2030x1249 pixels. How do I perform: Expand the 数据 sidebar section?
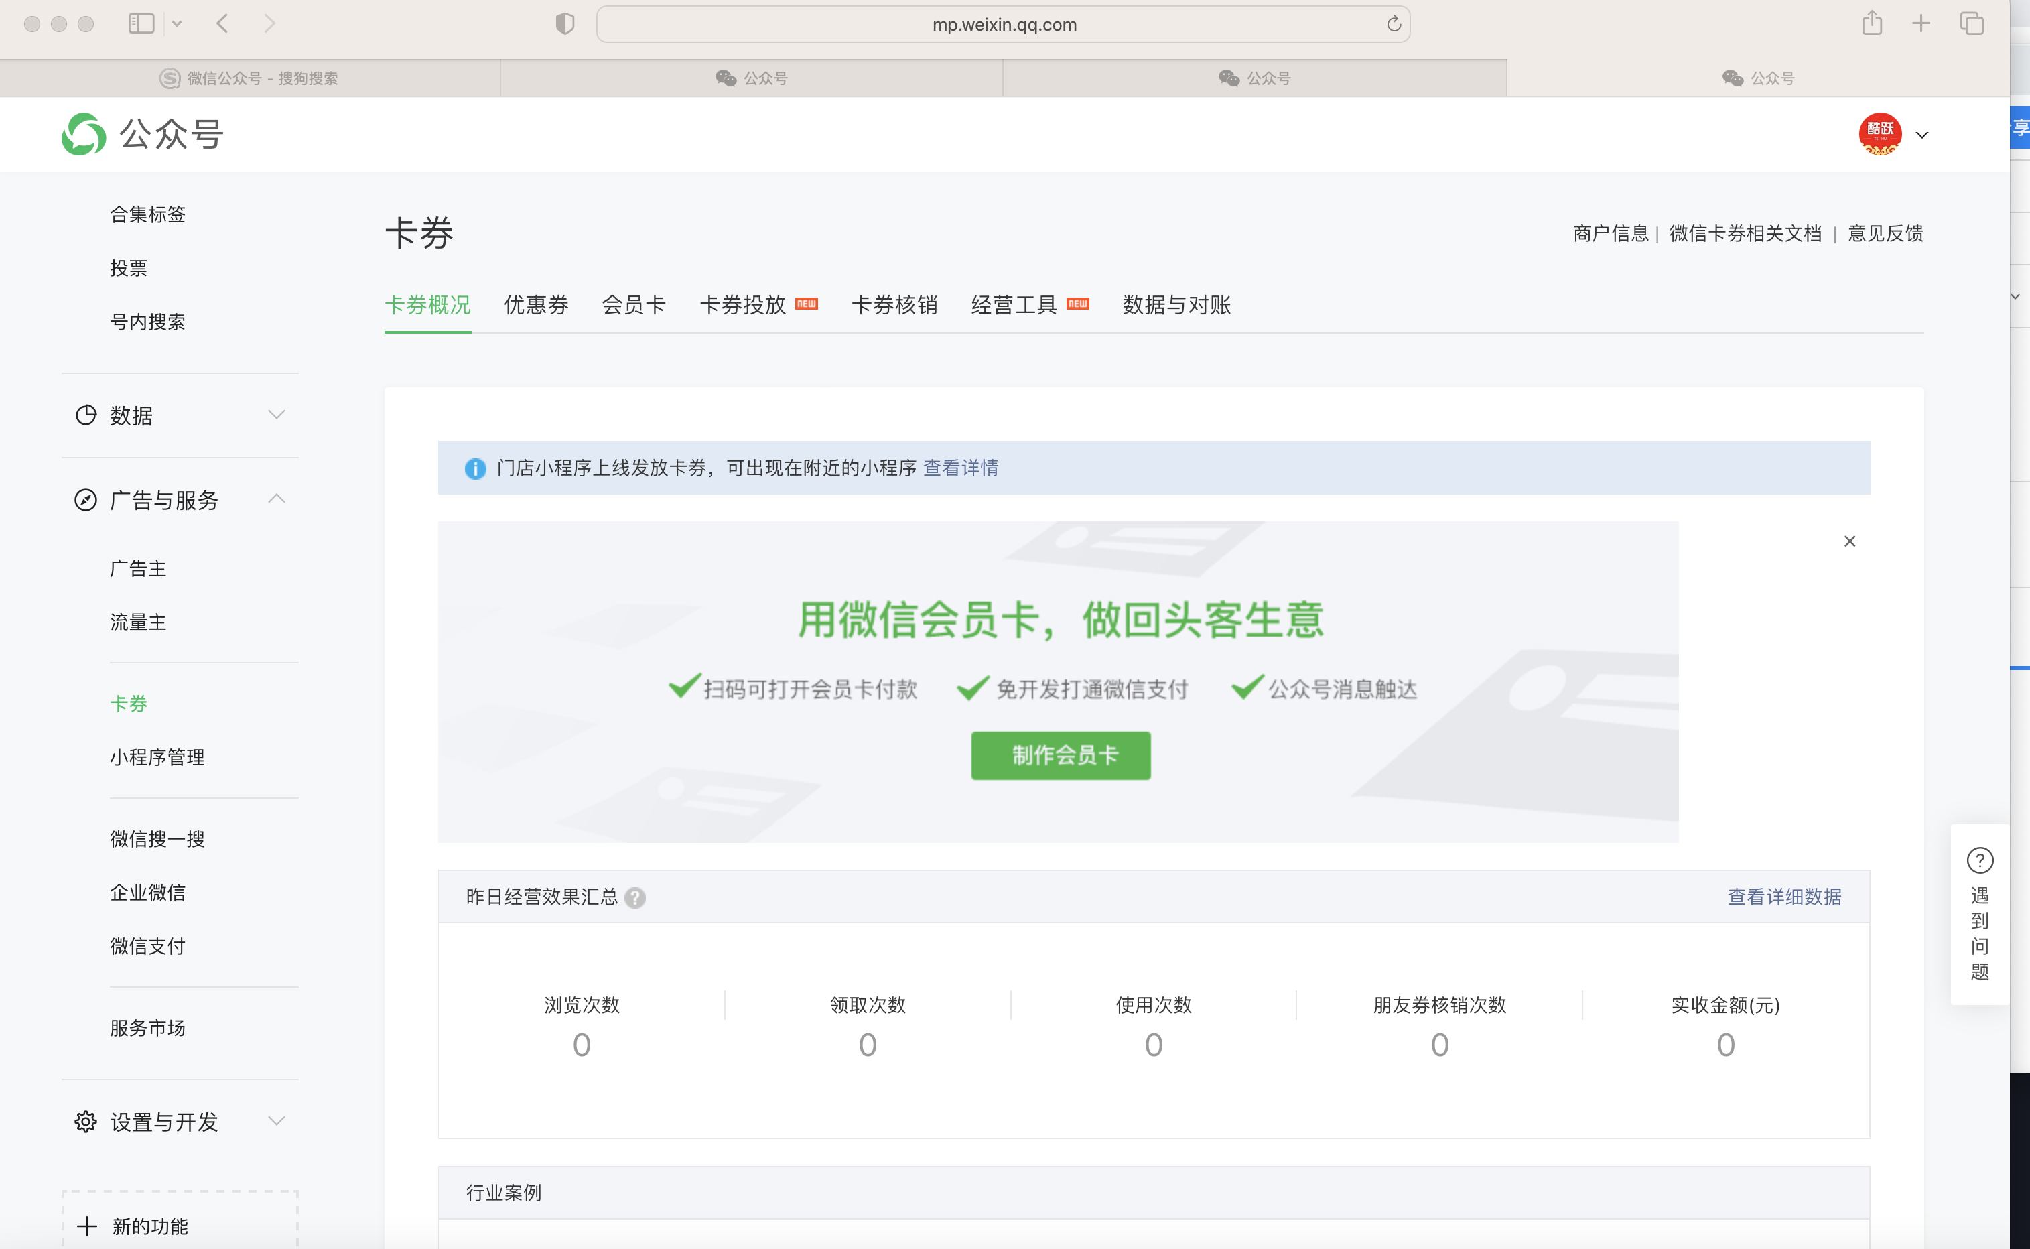(277, 415)
